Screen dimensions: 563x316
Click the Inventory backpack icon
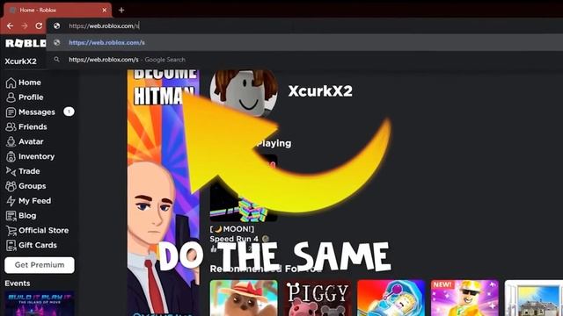pos(11,156)
